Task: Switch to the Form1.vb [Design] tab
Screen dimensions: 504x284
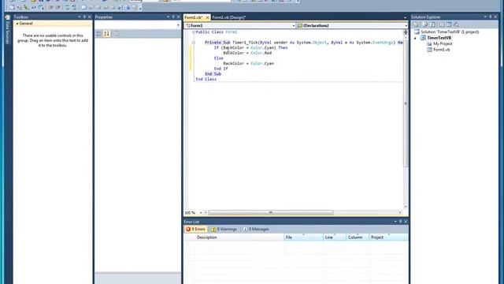Action: coord(229,17)
